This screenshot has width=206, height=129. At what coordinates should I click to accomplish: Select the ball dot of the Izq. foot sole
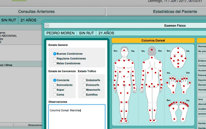click(x=184, y=109)
